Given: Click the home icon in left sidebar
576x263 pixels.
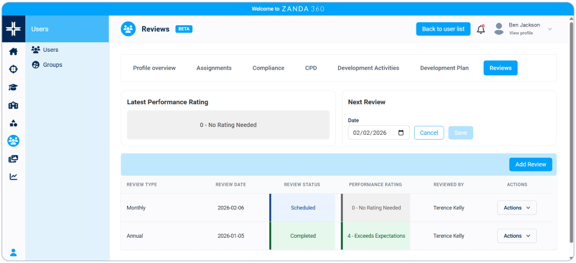Looking at the screenshot, I should point(13,51).
